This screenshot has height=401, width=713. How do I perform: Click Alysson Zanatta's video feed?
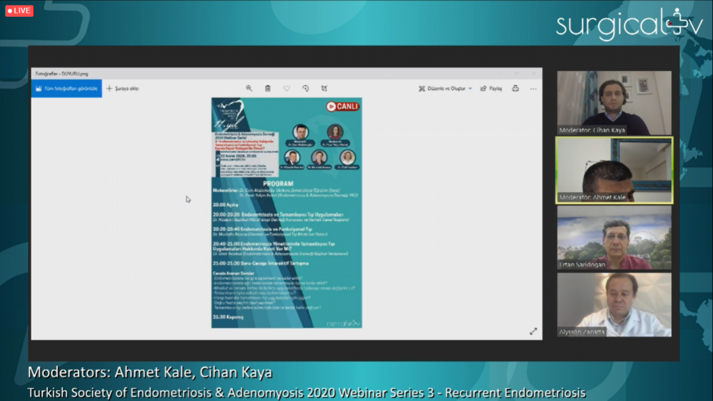613,304
